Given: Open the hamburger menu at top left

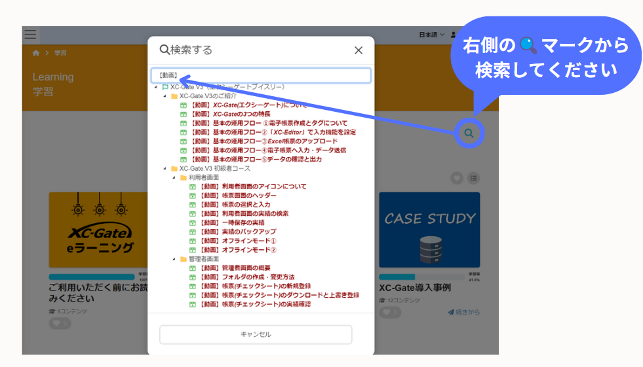Looking at the screenshot, I should [x=30, y=34].
